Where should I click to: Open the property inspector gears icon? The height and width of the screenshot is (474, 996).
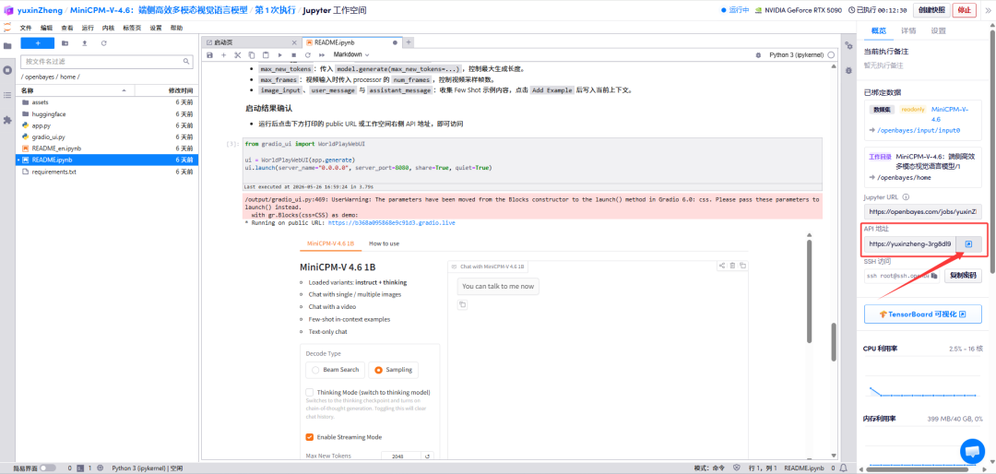(x=848, y=46)
